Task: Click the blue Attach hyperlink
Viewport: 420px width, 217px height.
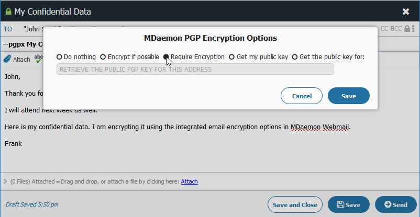Action: 190,181
